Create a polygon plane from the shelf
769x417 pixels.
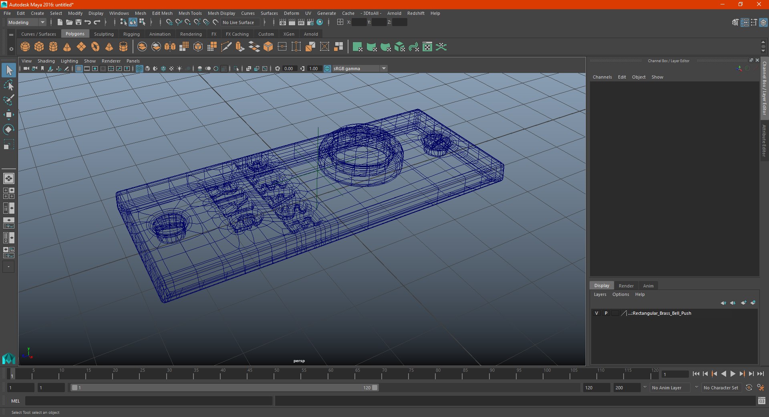(81, 47)
